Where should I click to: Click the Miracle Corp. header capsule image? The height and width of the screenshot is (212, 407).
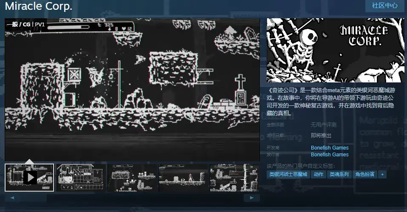click(x=336, y=50)
